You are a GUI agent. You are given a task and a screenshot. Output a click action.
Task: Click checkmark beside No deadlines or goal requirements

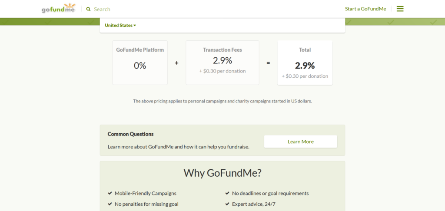click(x=227, y=193)
